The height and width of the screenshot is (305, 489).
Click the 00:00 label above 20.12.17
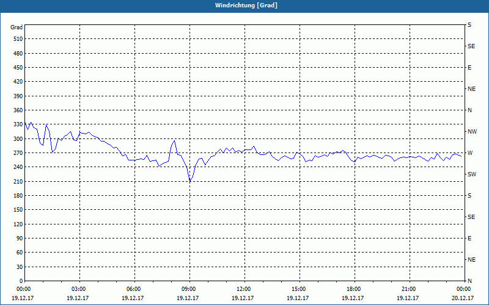(x=463, y=289)
